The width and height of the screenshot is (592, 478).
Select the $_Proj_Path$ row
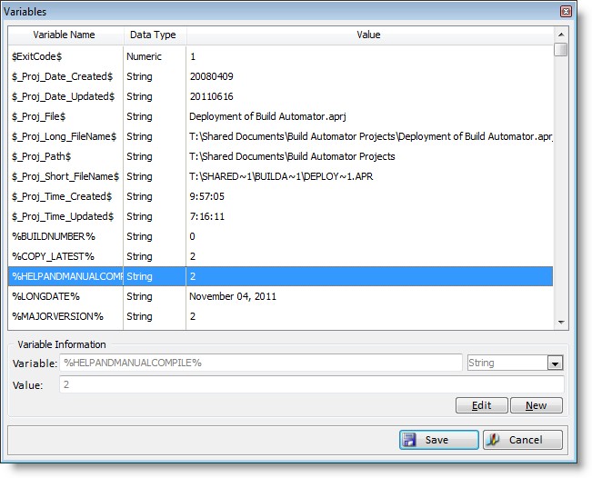[x=280, y=156]
